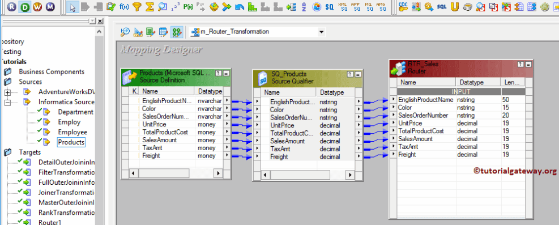Open help on Products Source Definition
Screen dimensions: 559x225
click(218, 73)
